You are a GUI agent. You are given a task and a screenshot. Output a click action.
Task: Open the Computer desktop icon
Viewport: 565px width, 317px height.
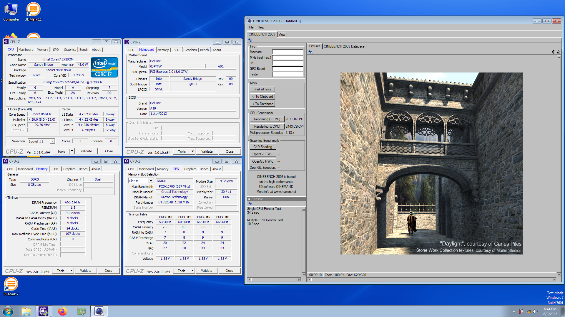pyautogui.click(x=11, y=12)
